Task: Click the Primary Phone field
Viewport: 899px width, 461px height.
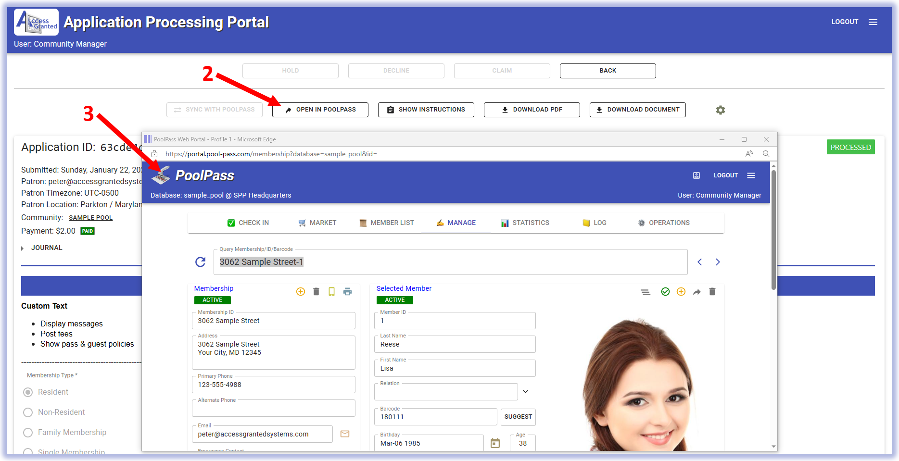Action: [273, 385]
